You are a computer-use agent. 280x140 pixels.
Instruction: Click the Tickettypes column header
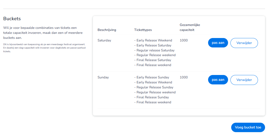pos(143,30)
